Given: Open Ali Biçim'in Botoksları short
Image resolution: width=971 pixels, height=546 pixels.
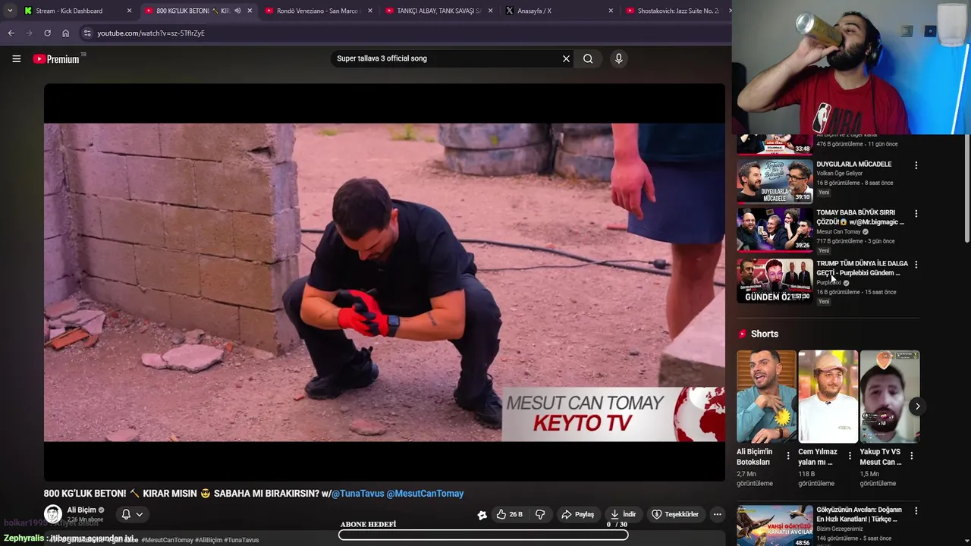Looking at the screenshot, I should coord(766,397).
